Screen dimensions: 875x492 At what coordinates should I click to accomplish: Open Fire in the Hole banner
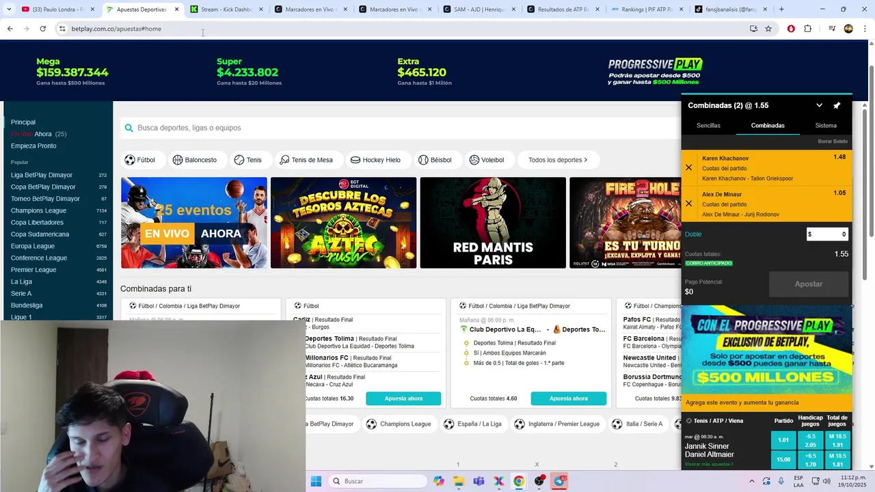625,223
